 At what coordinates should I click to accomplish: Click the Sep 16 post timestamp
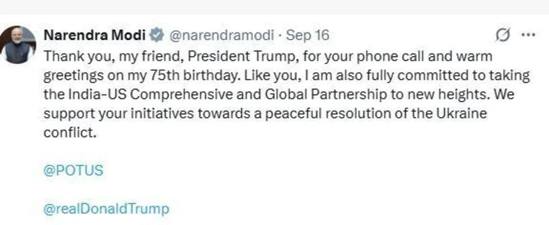(x=308, y=35)
